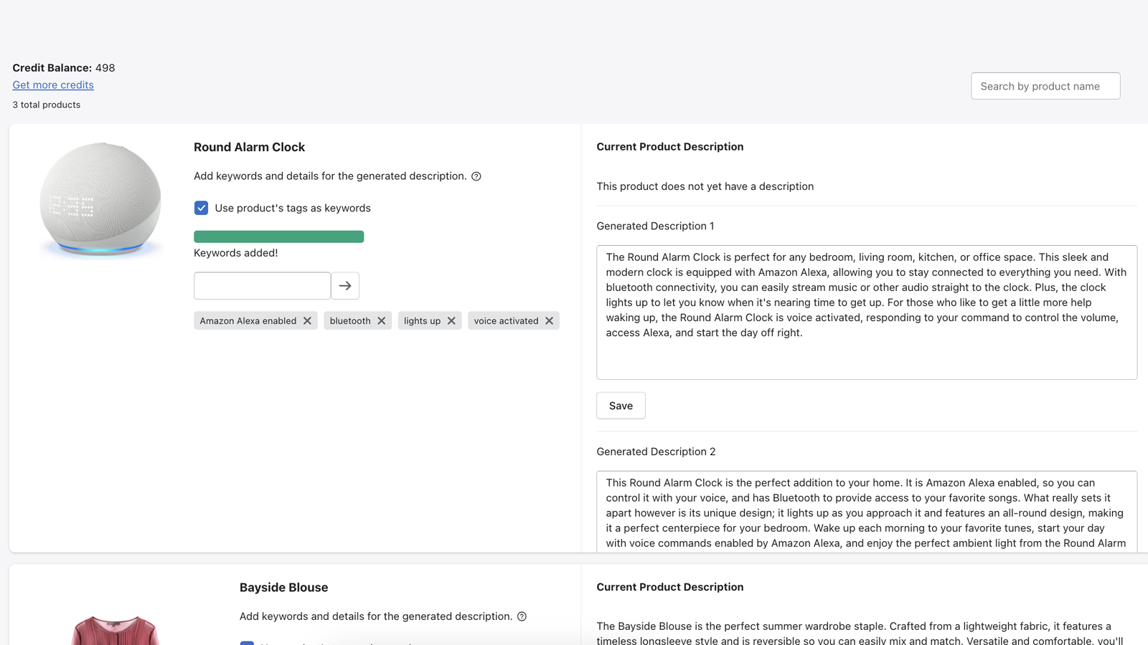This screenshot has height=645, width=1148.
Task: Click the 'Generated Description 2' heading
Action: click(656, 451)
